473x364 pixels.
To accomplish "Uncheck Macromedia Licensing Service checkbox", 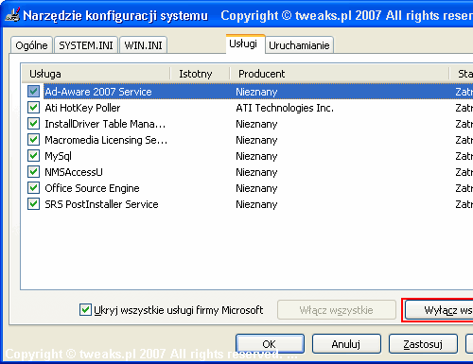I will [33, 140].
